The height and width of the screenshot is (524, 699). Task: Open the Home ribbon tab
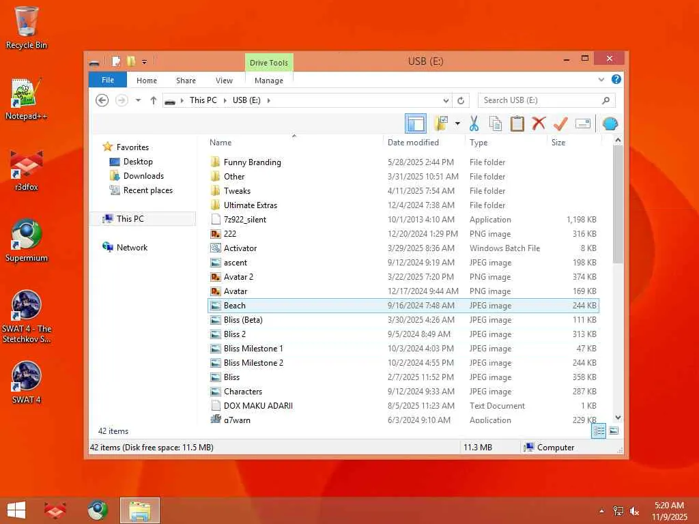coord(147,81)
